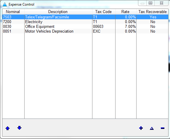
Task: Sort by the Nominal column header
Action: 13,12
